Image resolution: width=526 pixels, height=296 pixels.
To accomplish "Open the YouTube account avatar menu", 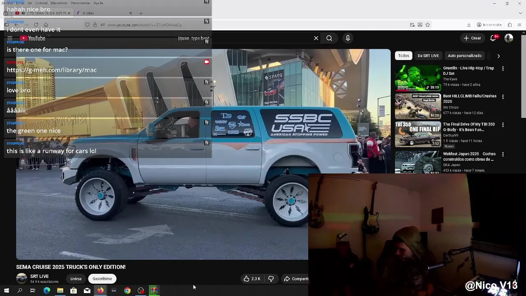I will click(509, 38).
